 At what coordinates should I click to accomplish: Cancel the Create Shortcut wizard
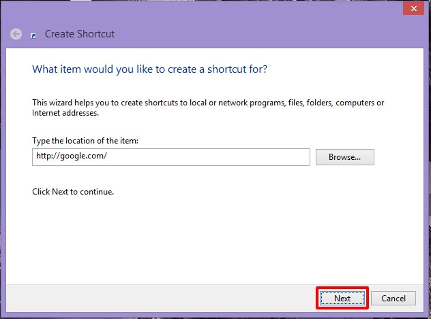tap(393, 298)
